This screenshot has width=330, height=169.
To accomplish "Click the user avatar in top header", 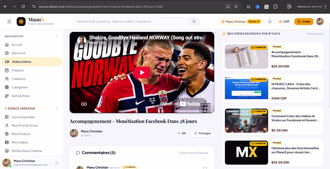I will (320, 22).
